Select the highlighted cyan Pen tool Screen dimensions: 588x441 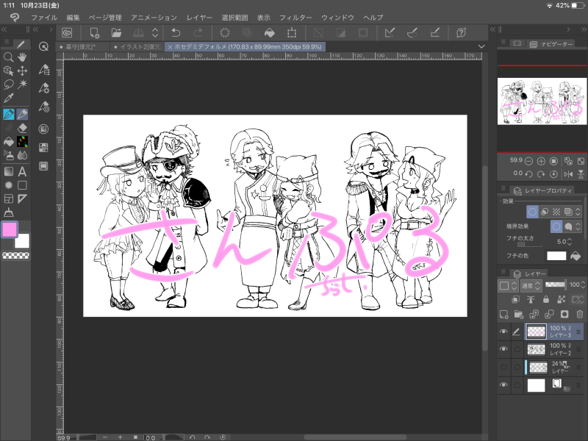[x=8, y=114]
